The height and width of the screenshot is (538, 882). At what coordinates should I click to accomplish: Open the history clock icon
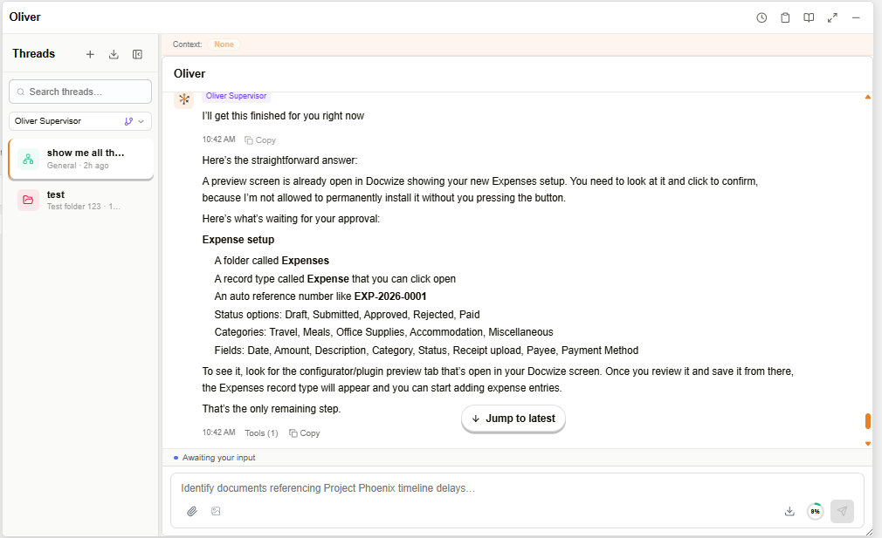click(x=761, y=18)
